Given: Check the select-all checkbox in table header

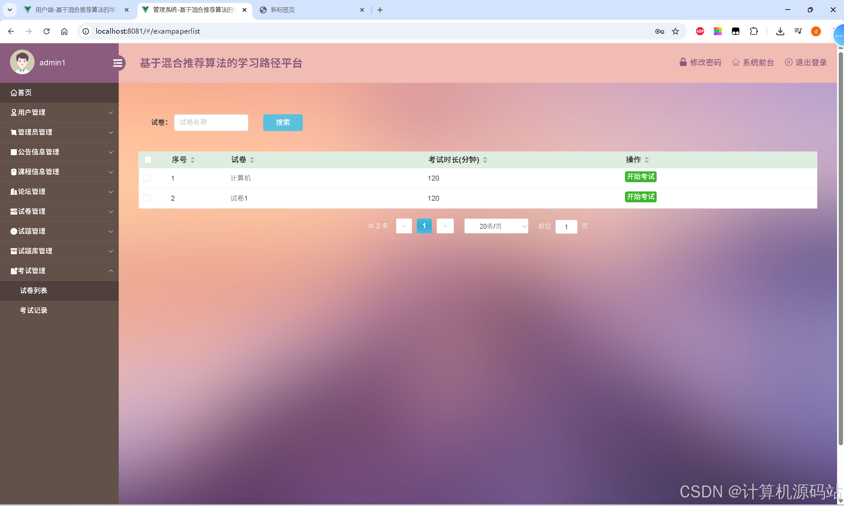Looking at the screenshot, I should click(x=148, y=159).
